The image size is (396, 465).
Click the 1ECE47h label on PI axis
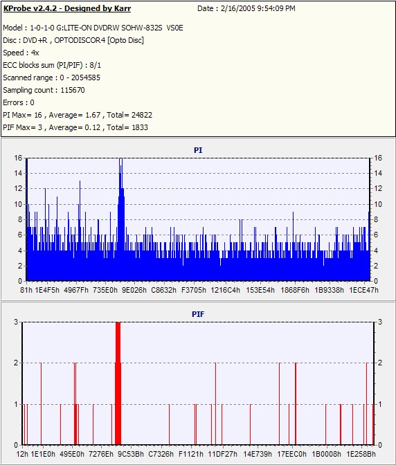pos(364,290)
